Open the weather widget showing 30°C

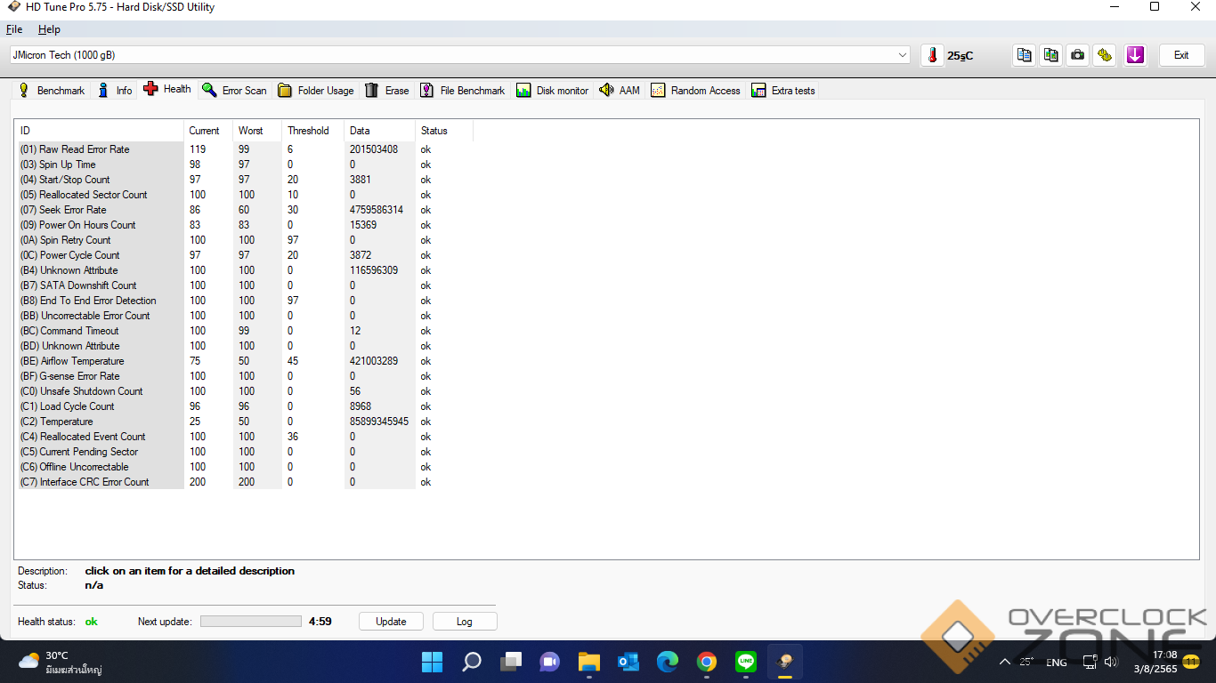click(61, 662)
